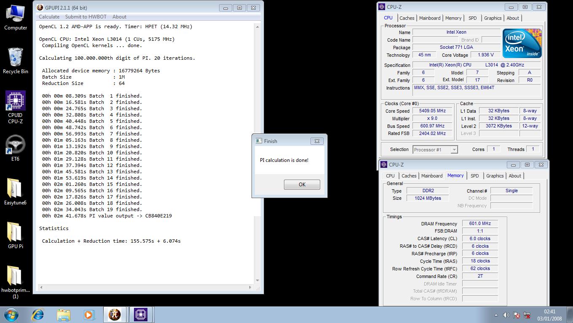Open Windows Explorer from the taskbar

point(64,315)
